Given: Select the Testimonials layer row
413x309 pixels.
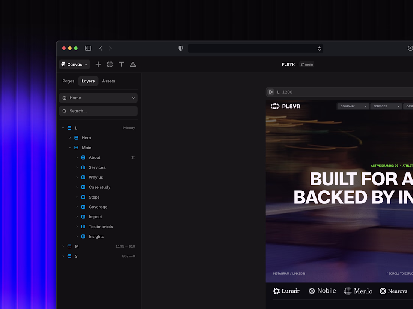Looking at the screenshot, I should coord(98,227).
